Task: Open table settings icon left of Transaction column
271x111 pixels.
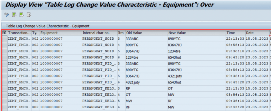Action: [4, 33]
